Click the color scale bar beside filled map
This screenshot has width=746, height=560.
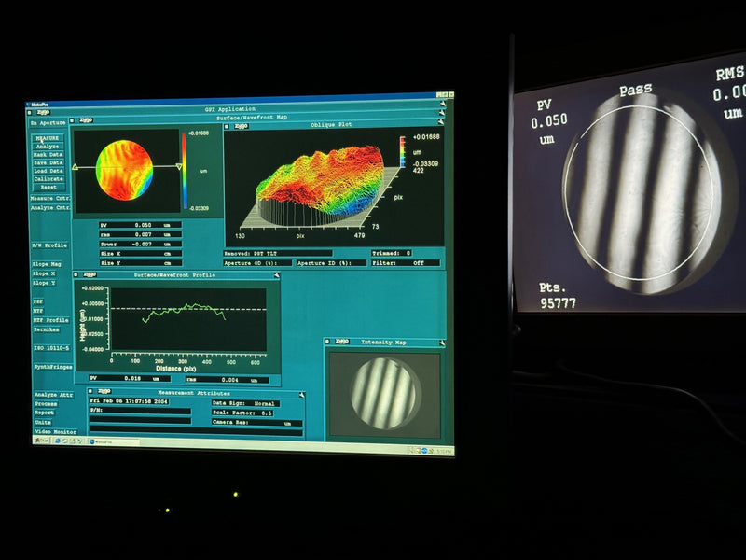pos(185,171)
